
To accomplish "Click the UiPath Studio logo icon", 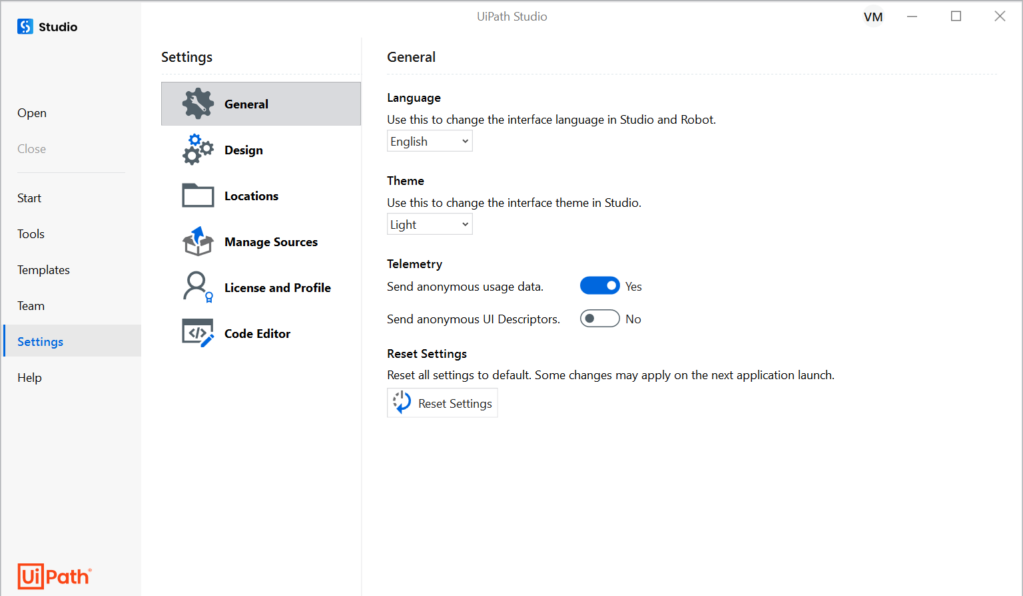I will [x=25, y=27].
